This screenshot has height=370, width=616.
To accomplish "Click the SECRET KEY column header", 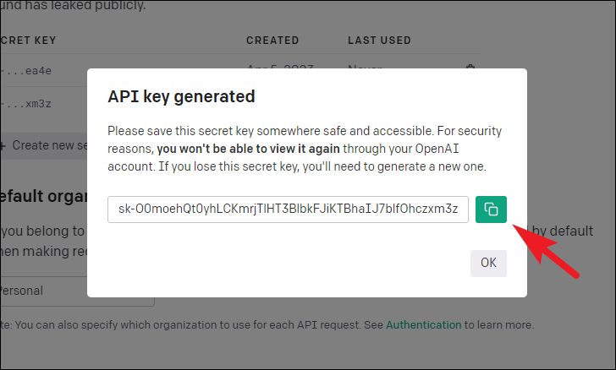I will pyautogui.click(x=28, y=41).
